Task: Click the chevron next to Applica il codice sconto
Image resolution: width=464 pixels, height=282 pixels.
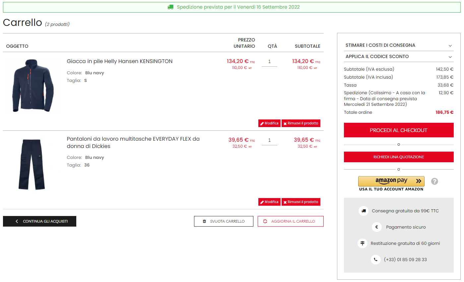Action: pos(450,57)
